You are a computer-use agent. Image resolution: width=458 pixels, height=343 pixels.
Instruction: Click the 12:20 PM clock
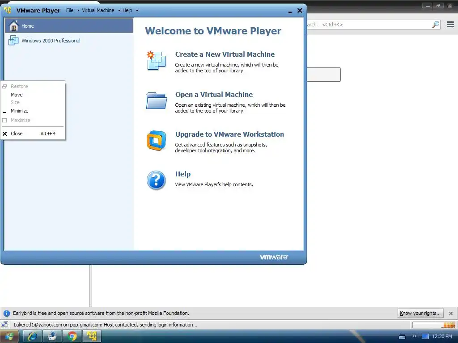pos(442,336)
